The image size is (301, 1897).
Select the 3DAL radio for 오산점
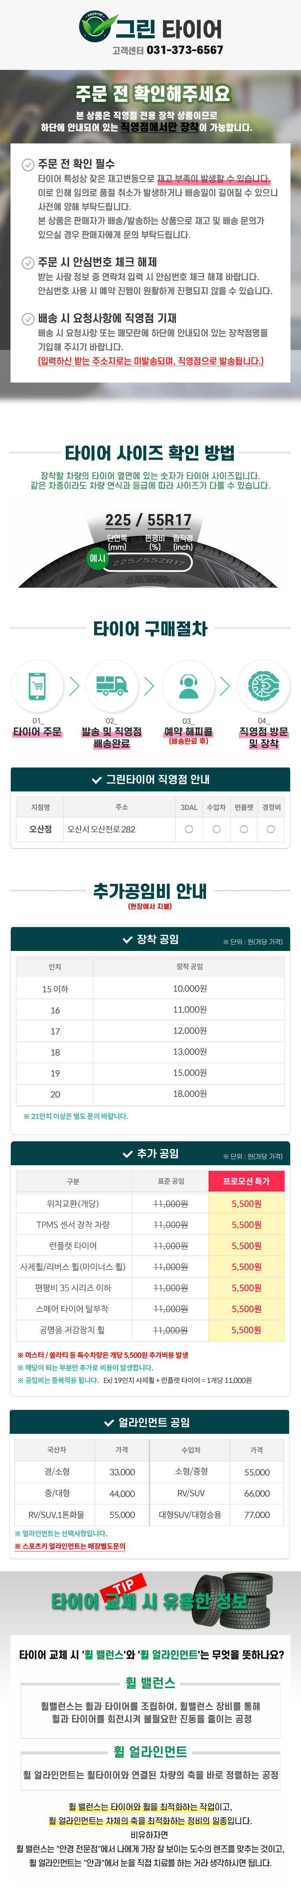point(189,829)
